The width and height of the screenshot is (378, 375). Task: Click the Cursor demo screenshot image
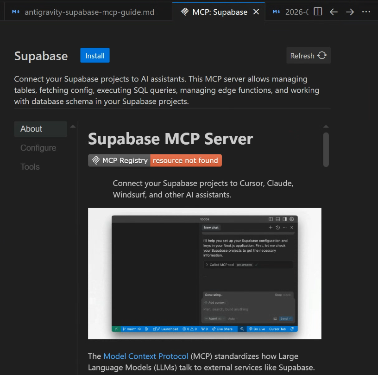click(x=204, y=273)
